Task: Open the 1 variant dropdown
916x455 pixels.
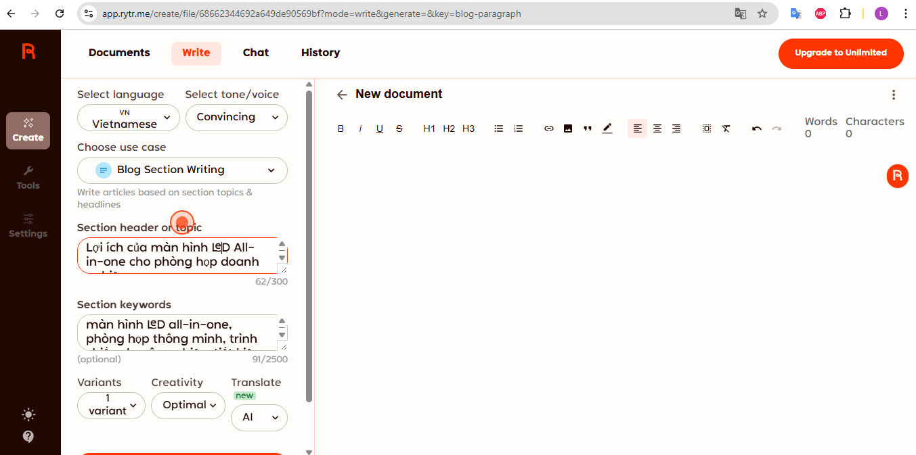Action: click(111, 405)
